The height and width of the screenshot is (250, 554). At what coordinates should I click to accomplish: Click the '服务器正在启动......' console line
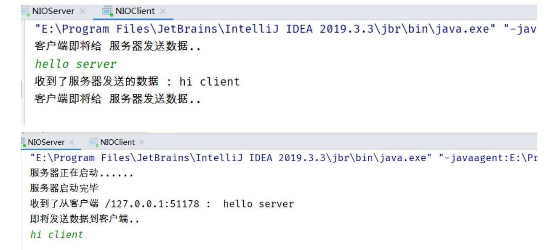[x=82, y=173]
